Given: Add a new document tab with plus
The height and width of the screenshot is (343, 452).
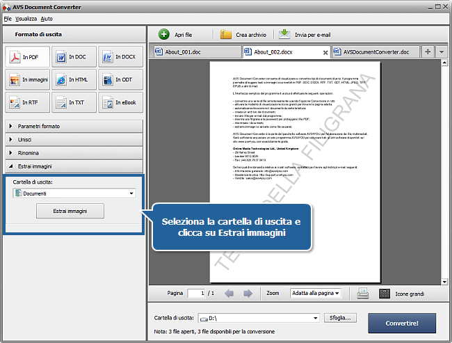Looking at the screenshot, I should 428,52.
